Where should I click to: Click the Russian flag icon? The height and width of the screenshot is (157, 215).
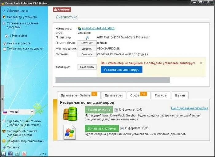tap(5, 112)
